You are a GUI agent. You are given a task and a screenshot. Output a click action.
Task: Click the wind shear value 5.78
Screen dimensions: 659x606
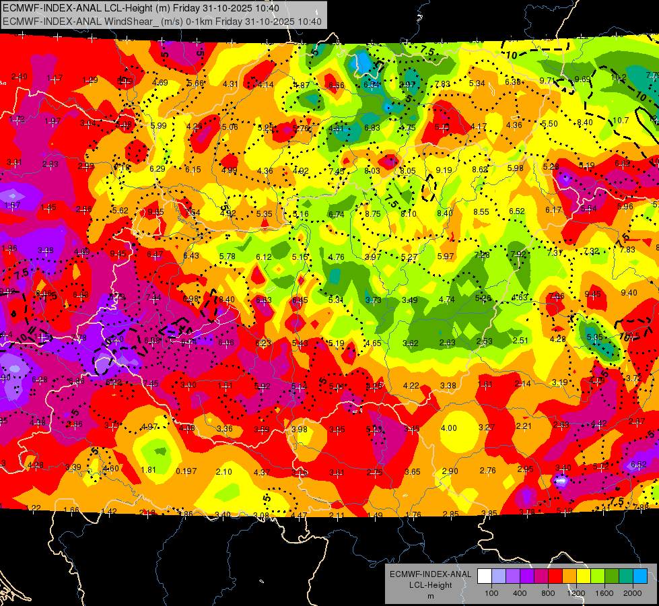pos(228,256)
